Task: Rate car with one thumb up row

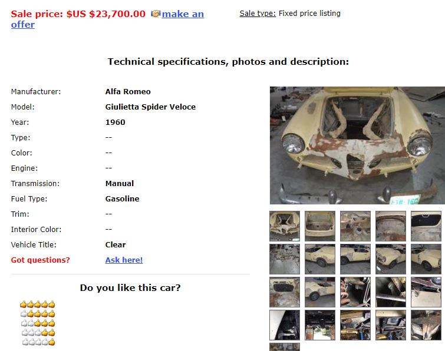Action: tap(38, 342)
